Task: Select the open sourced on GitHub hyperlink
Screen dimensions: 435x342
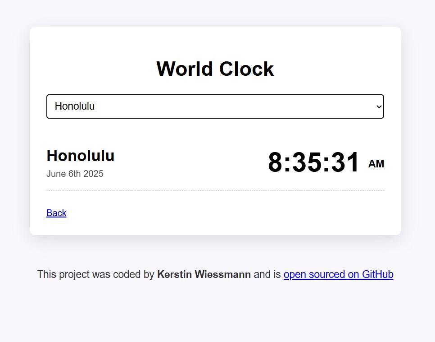Action: 338,274
